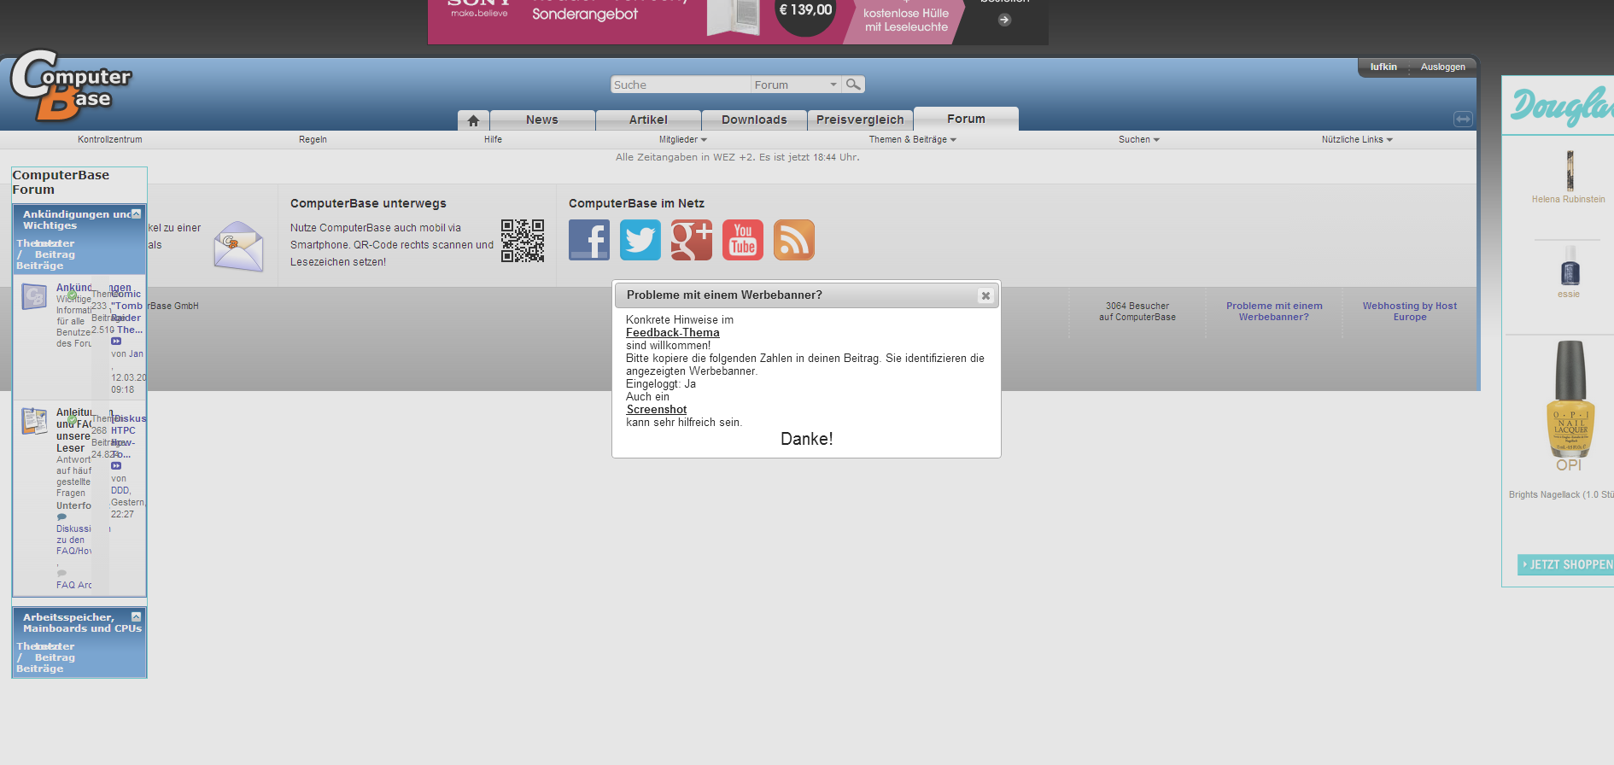Open Kontrollzentrum
Viewport: 1614px width, 765px height.
(110, 139)
